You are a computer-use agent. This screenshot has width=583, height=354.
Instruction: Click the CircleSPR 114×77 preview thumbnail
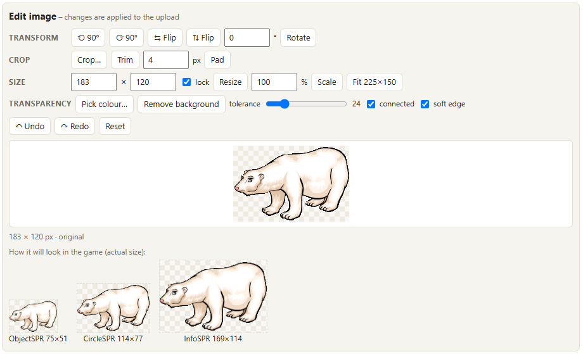click(113, 308)
